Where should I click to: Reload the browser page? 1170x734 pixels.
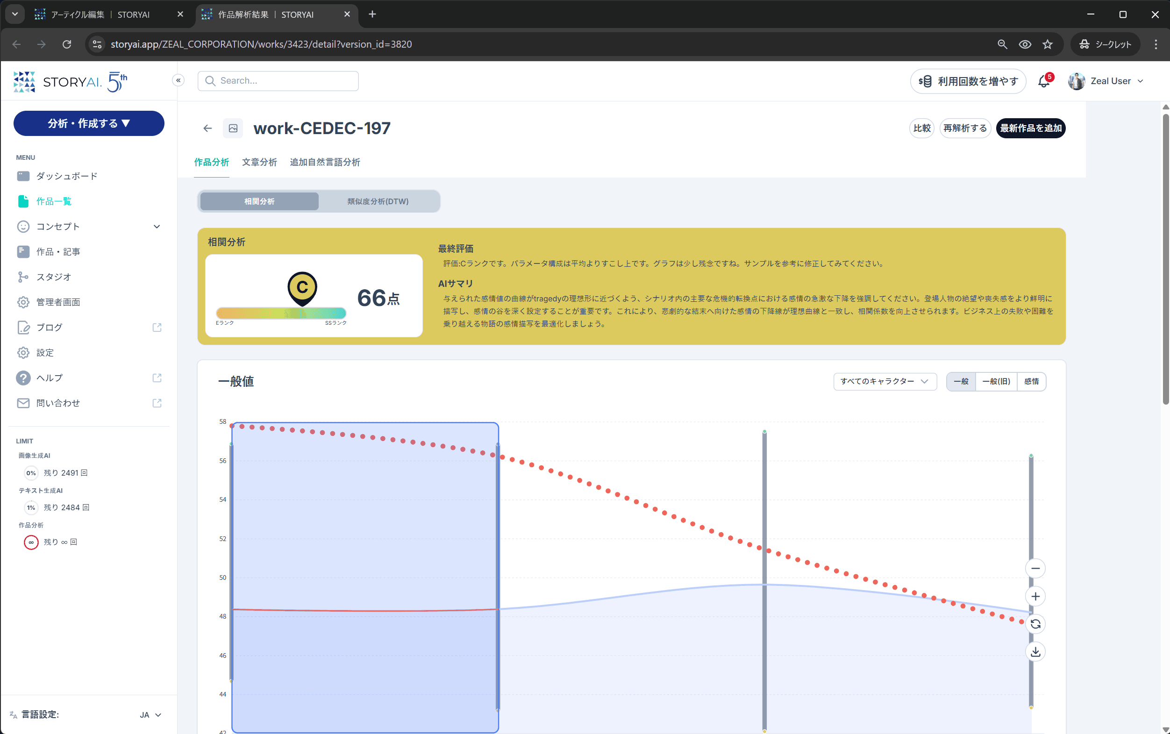pos(67,44)
